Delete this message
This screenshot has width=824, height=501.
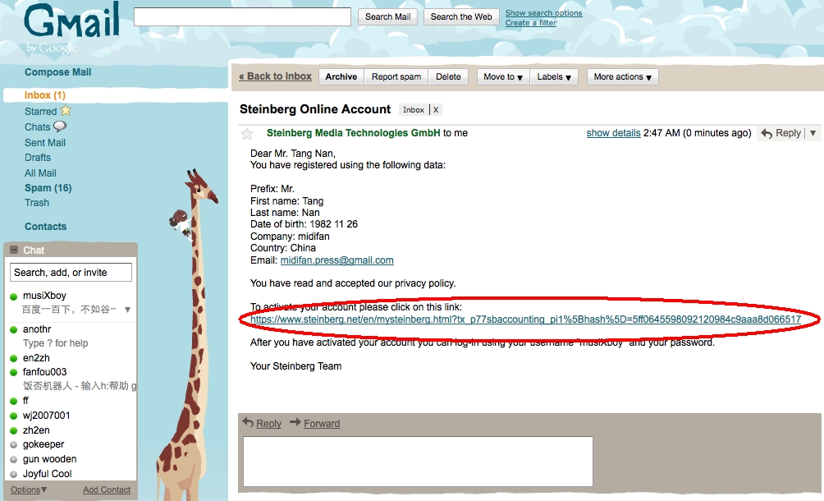pos(448,76)
